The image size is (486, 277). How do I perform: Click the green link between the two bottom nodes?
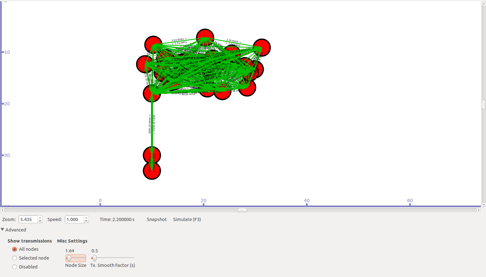coord(152,163)
